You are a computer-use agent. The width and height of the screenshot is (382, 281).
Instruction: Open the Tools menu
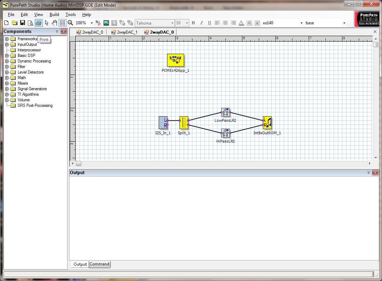[x=70, y=15]
